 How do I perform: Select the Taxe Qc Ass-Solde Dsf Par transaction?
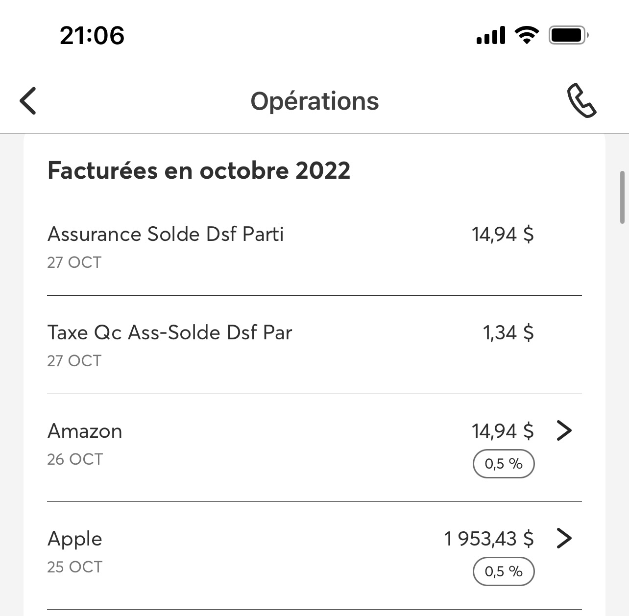(169, 333)
